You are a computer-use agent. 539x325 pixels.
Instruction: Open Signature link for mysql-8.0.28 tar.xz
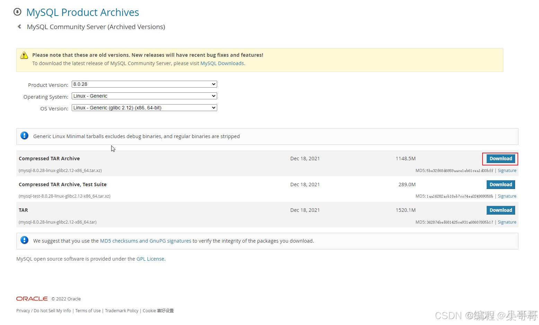[507, 171]
